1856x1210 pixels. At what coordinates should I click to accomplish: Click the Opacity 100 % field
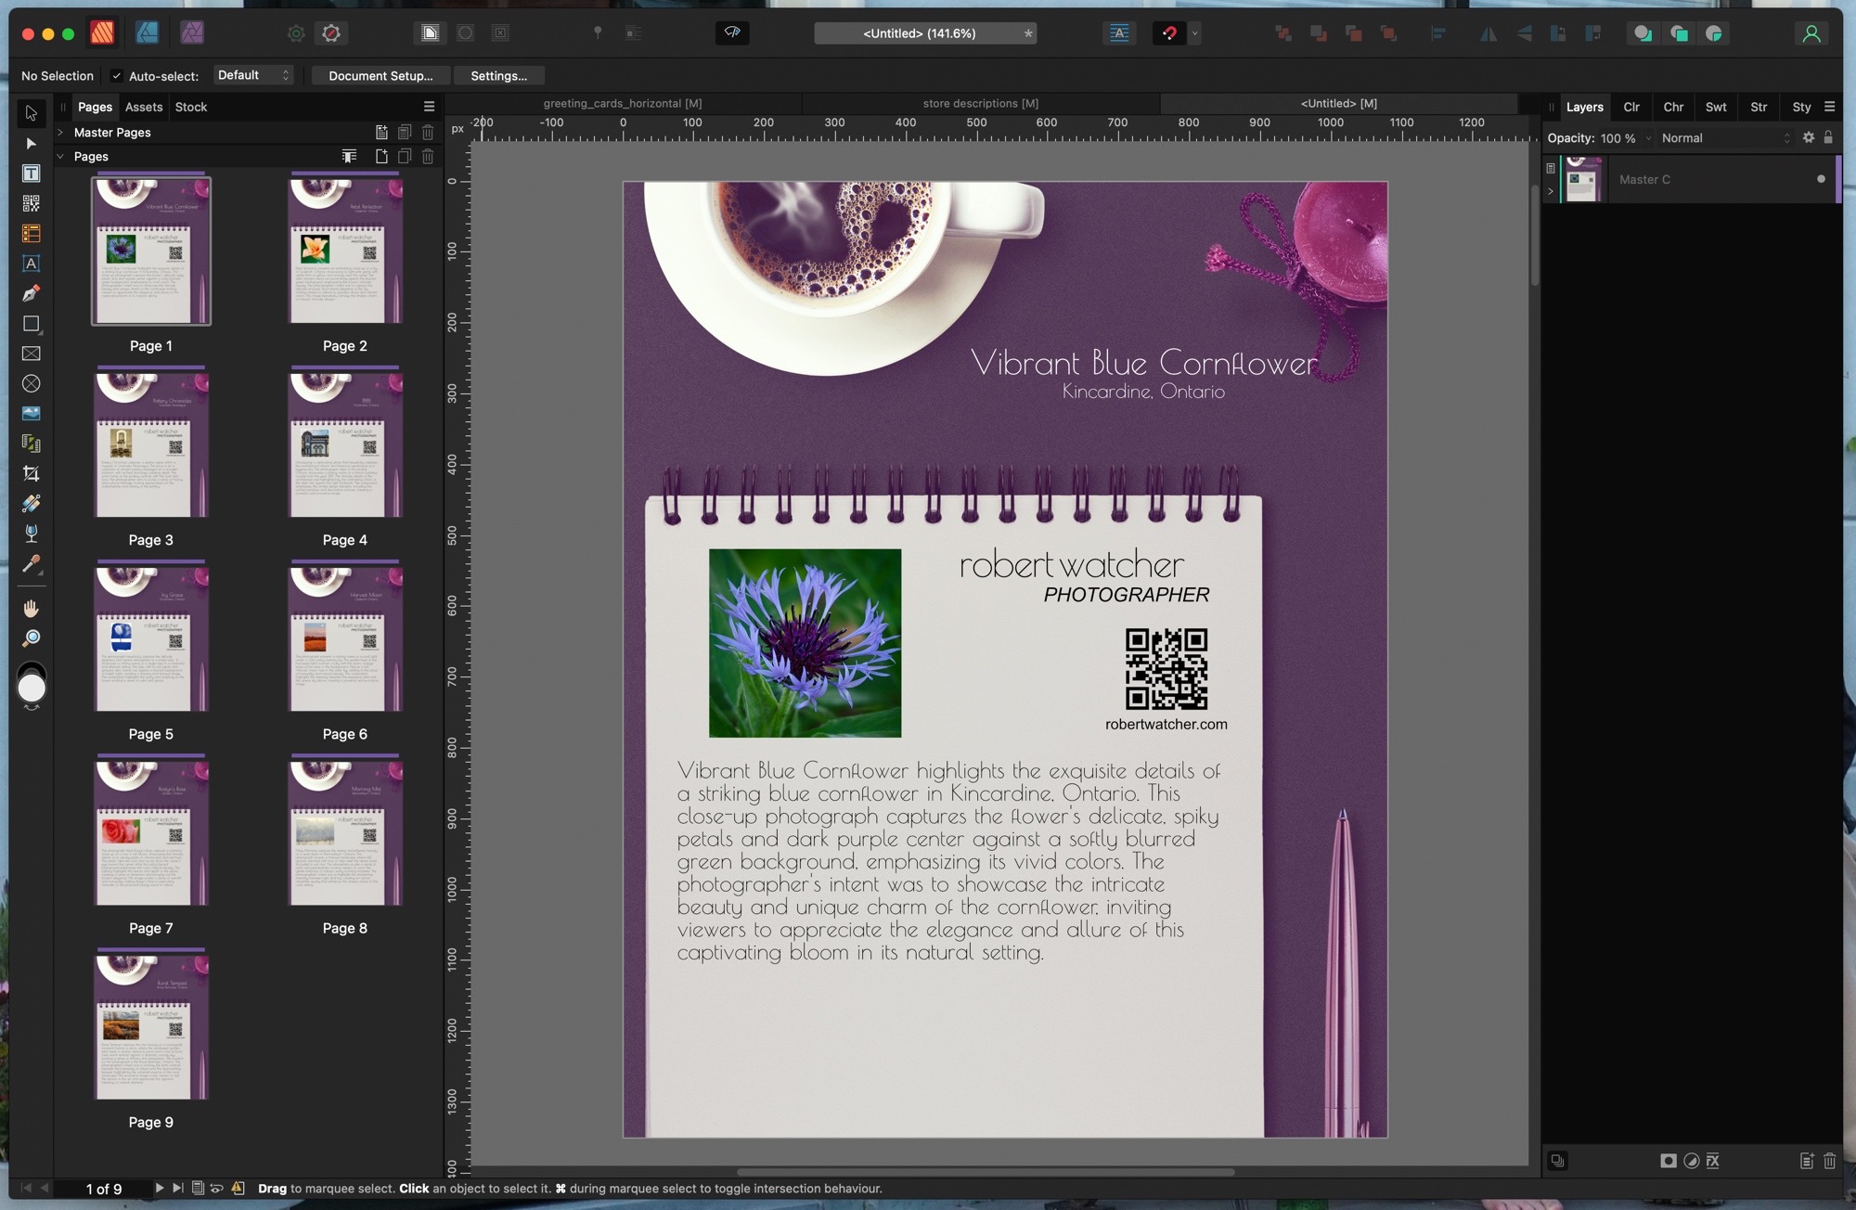click(x=1618, y=138)
